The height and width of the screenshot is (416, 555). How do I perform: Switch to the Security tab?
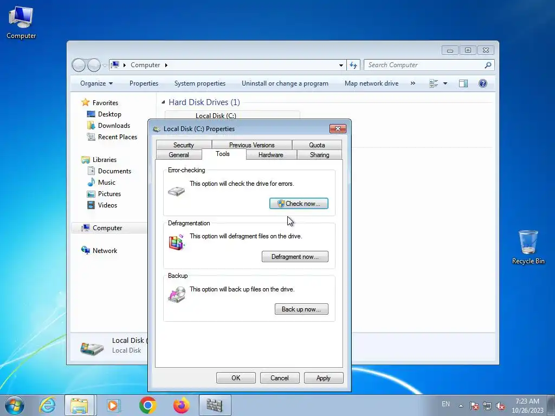point(184,145)
